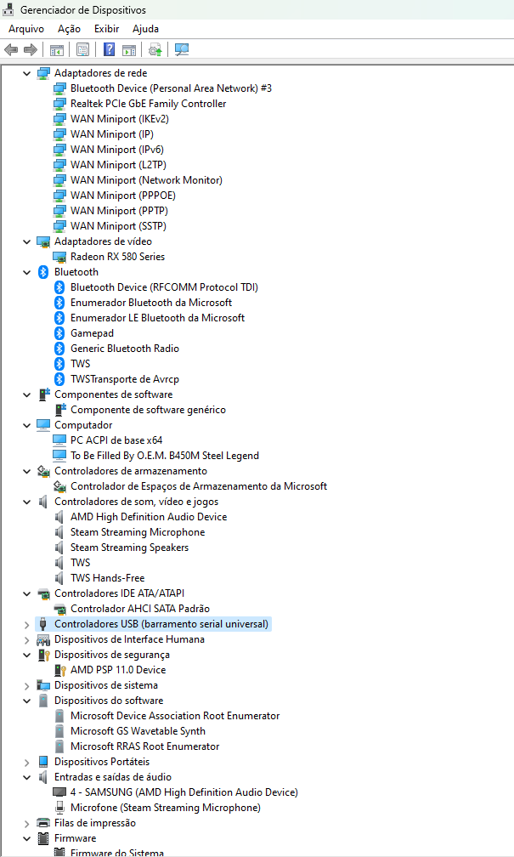Image resolution: width=514 pixels, height=857 pixels.
Task: Collapse the Adaptadores de rede category
Action: pos(27,73)
